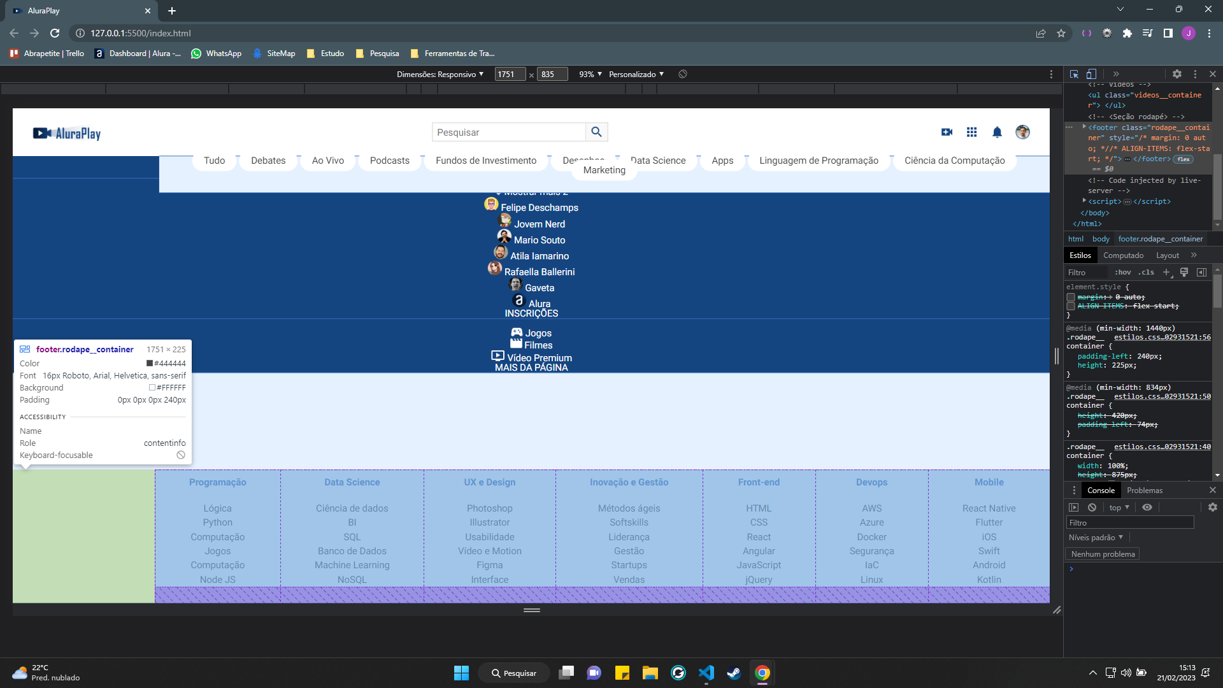Click the rotate screen icon in device toolbar
The image size is (1223, 688).
683,74
